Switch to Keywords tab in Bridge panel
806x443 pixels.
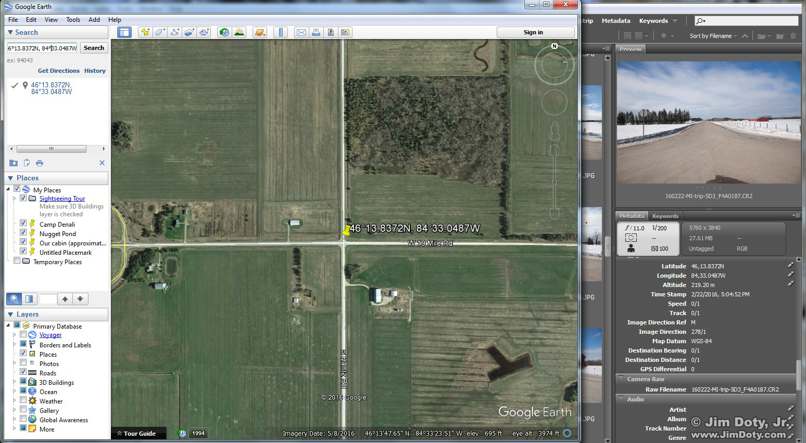click(x=665, y=216)
